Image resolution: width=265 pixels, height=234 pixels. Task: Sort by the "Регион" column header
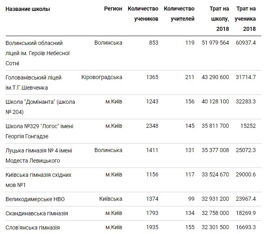[x=113, y=9]
